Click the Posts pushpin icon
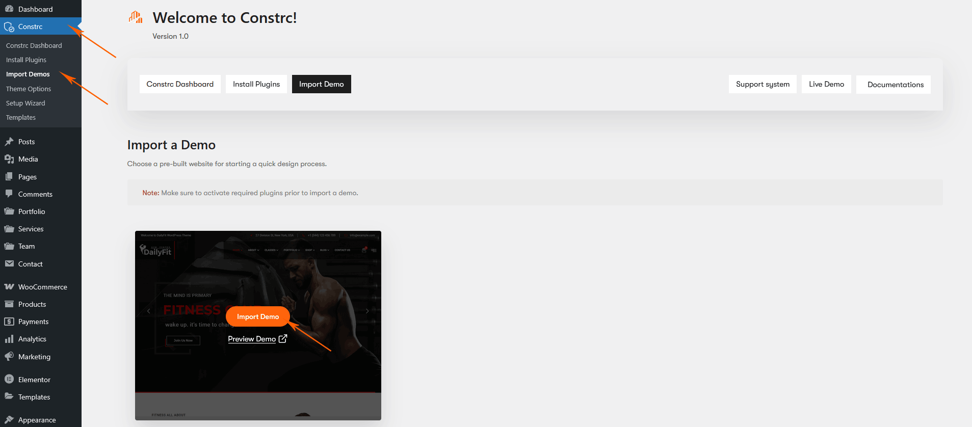 (9, 142)
